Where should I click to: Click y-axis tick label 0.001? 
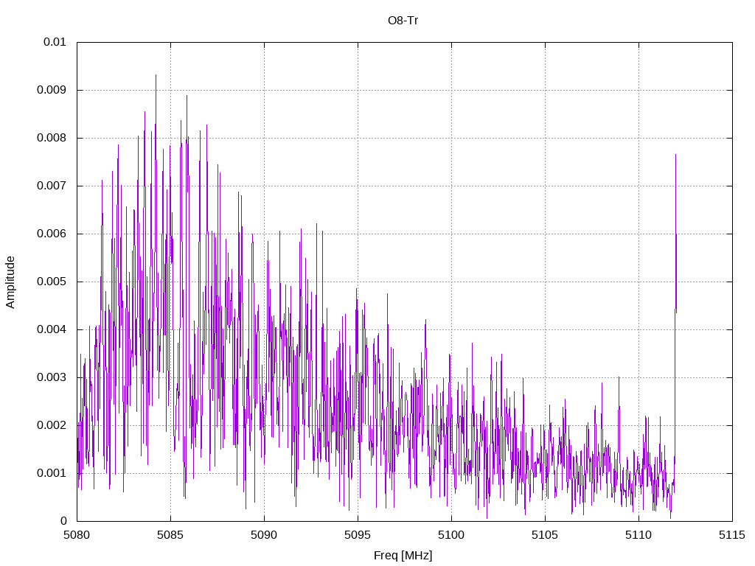[x=52, y=473]
